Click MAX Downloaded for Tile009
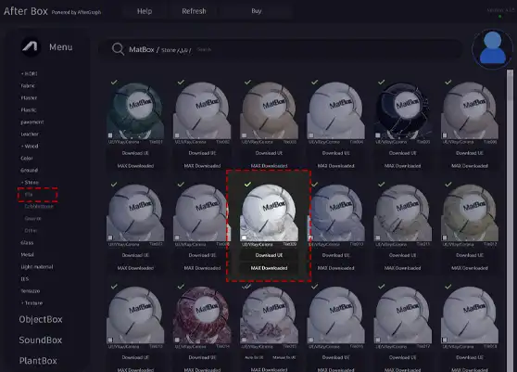 click(x=269, y=268)
